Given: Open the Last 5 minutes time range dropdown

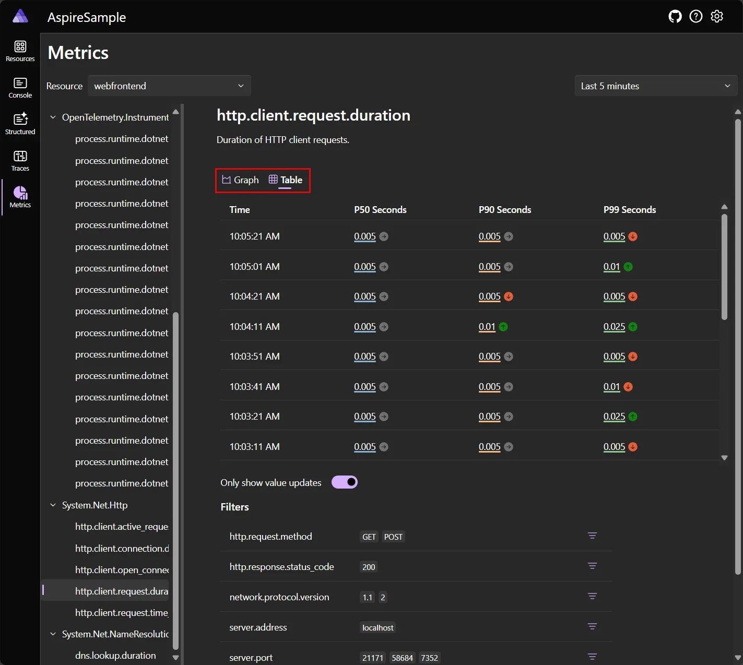Looking at the screenshot, I should tap(655, 86).
